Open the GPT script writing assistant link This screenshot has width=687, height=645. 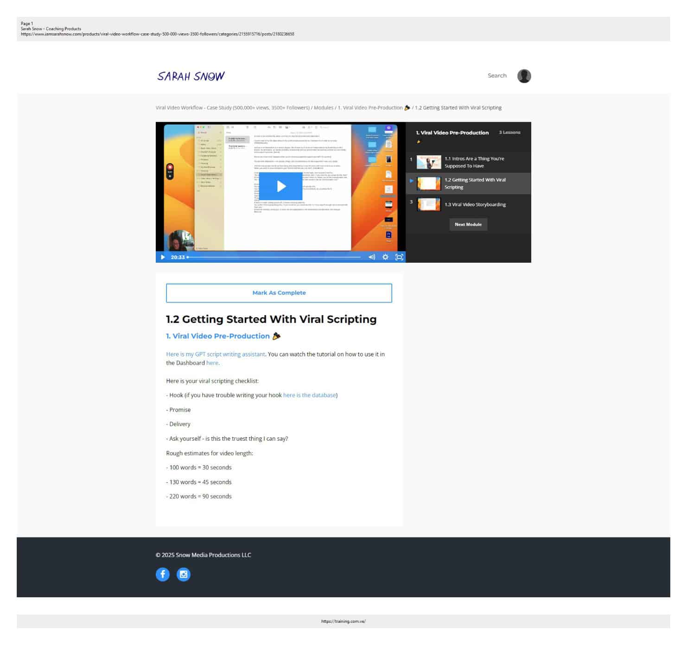(216, 354)
